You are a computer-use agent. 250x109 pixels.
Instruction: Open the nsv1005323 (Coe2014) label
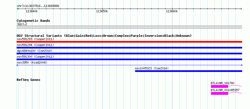click(152, 68)
